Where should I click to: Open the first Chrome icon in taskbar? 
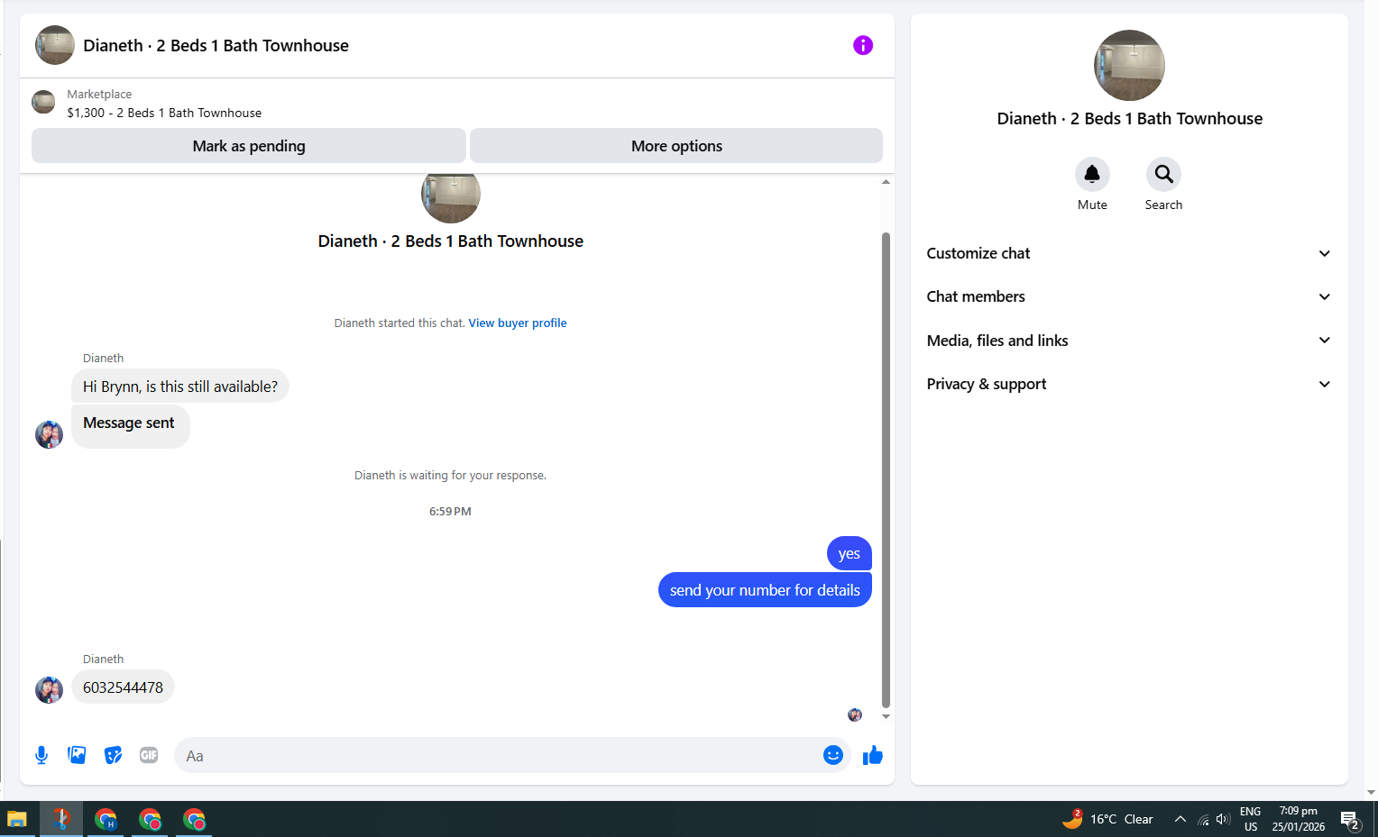pyautogui.click(x=106, y=820)
